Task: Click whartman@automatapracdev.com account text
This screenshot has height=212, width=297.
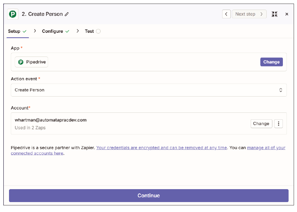Action: [x=51, y=120]
